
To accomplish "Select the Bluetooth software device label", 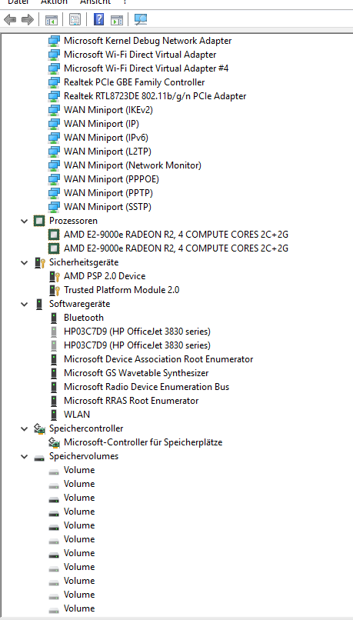I will 84,318.
